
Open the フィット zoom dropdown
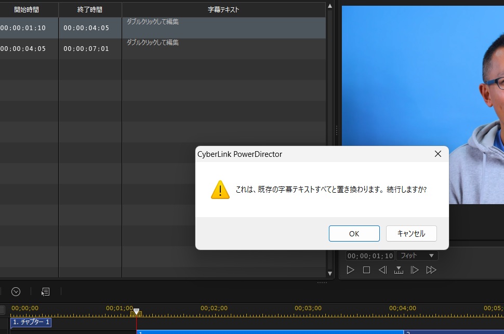coord(417,256)
